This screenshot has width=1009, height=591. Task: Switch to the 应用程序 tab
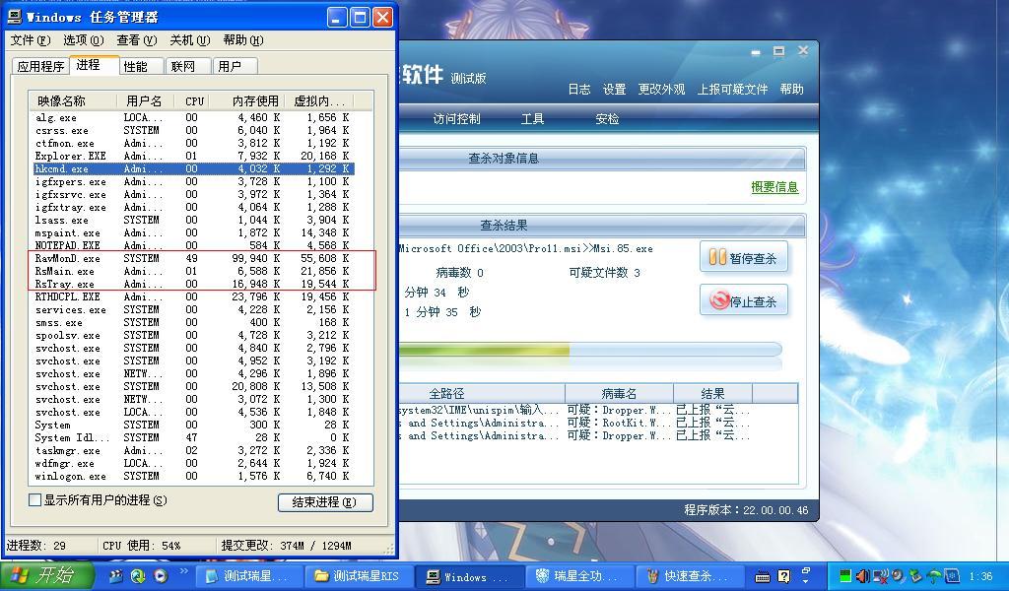coord(40,66)
